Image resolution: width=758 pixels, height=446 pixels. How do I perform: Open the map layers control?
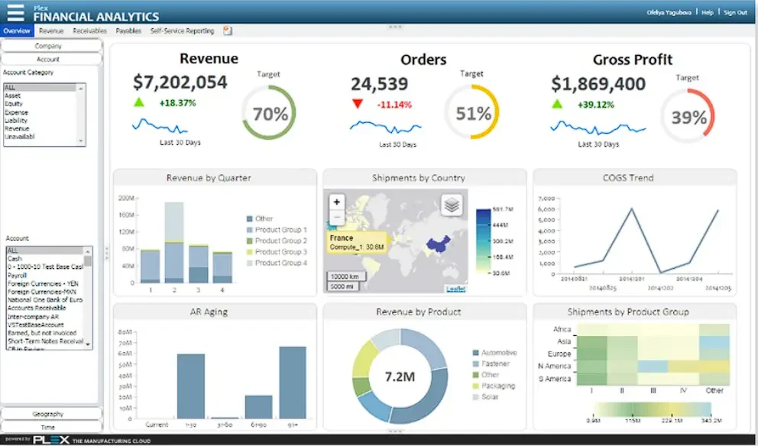[x=452, y=205]
